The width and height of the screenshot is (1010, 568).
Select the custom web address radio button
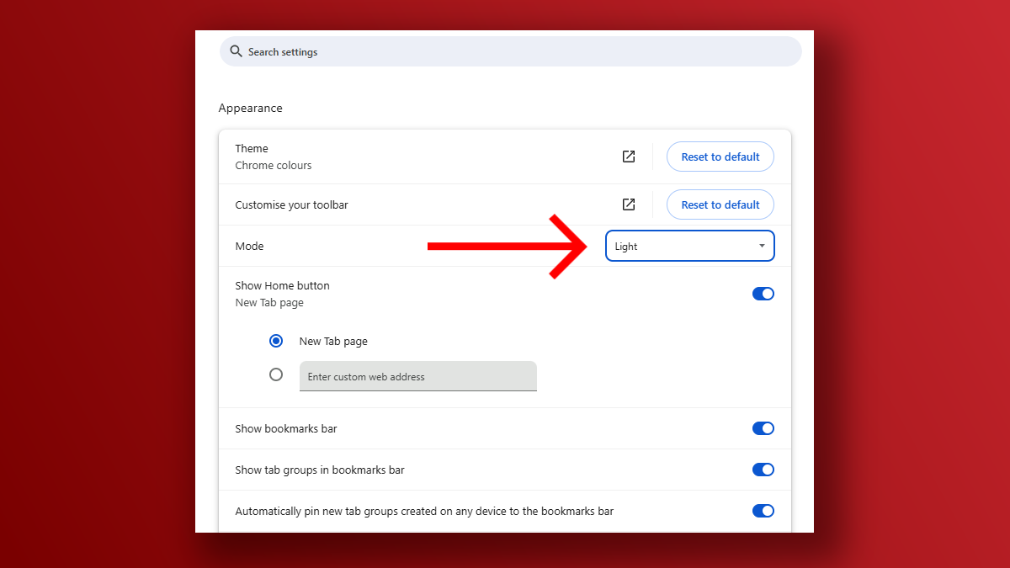click(276, 374)
